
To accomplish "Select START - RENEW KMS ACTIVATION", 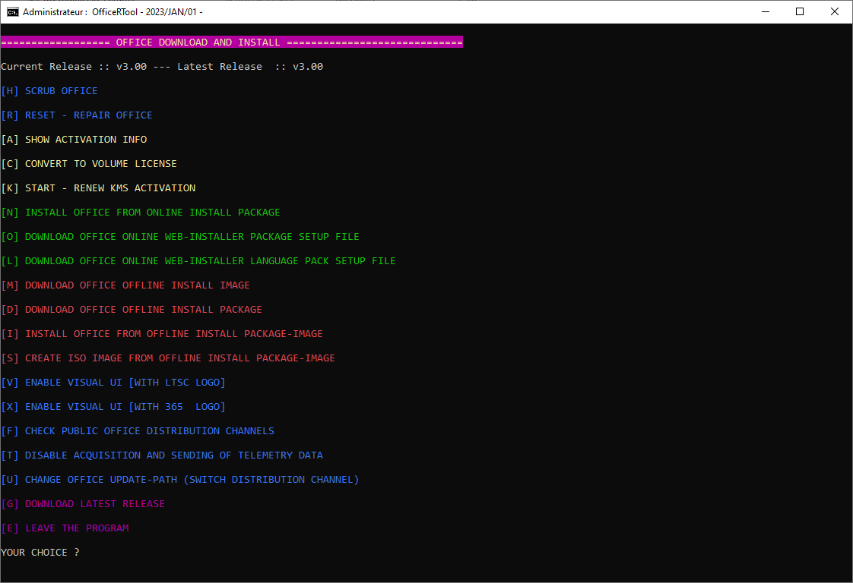I will coord(98,188).
